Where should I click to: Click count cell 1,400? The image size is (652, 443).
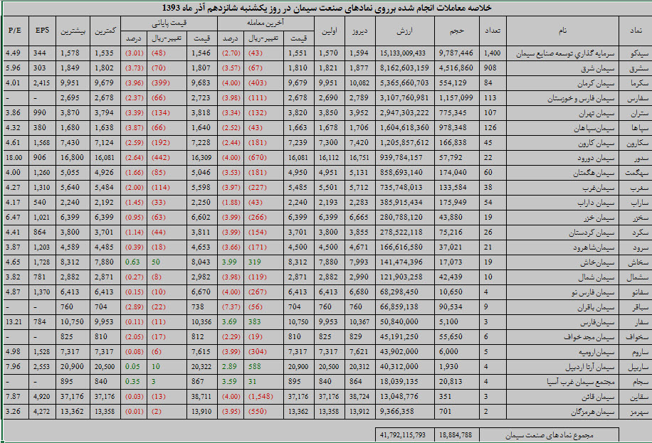[492, 53]
